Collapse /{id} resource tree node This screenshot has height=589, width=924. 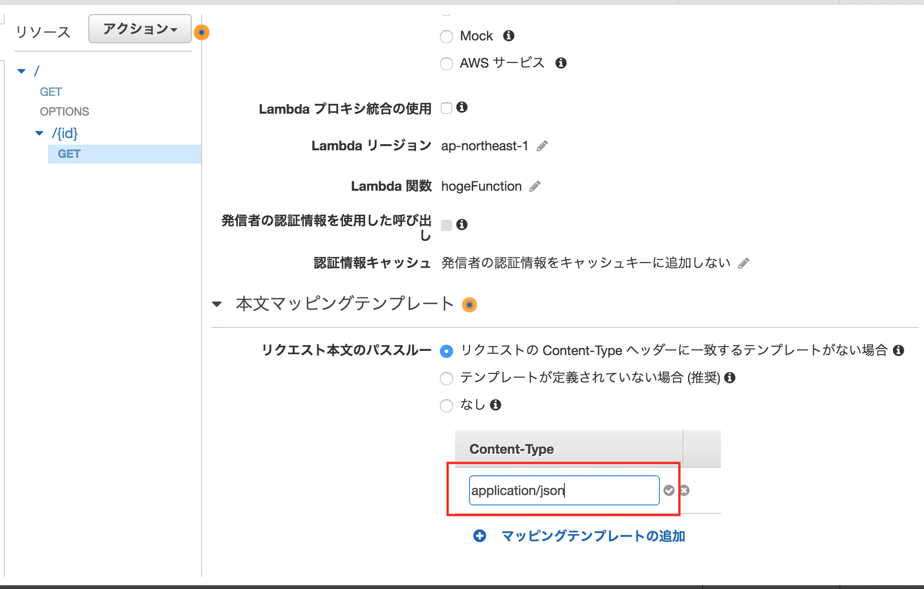tap(39, 133)
